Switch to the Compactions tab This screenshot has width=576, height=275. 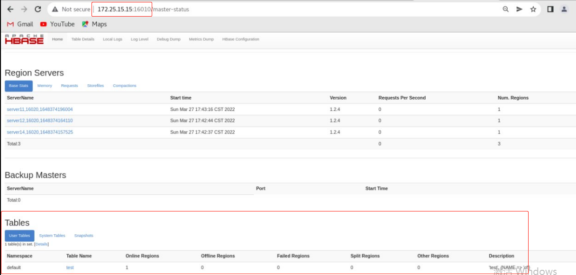click(x=125, y=86)
